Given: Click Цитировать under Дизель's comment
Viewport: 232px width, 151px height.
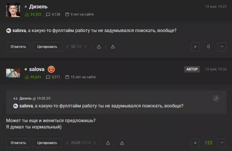Looking at the screenshot, I should click(x=47, y=47).
